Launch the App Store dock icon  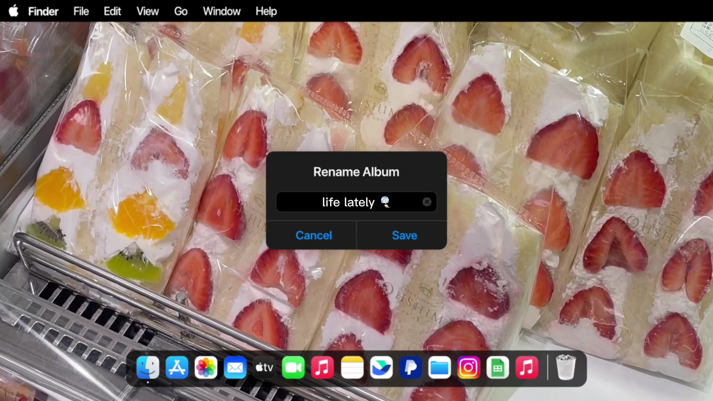click(x=177, y=368)
